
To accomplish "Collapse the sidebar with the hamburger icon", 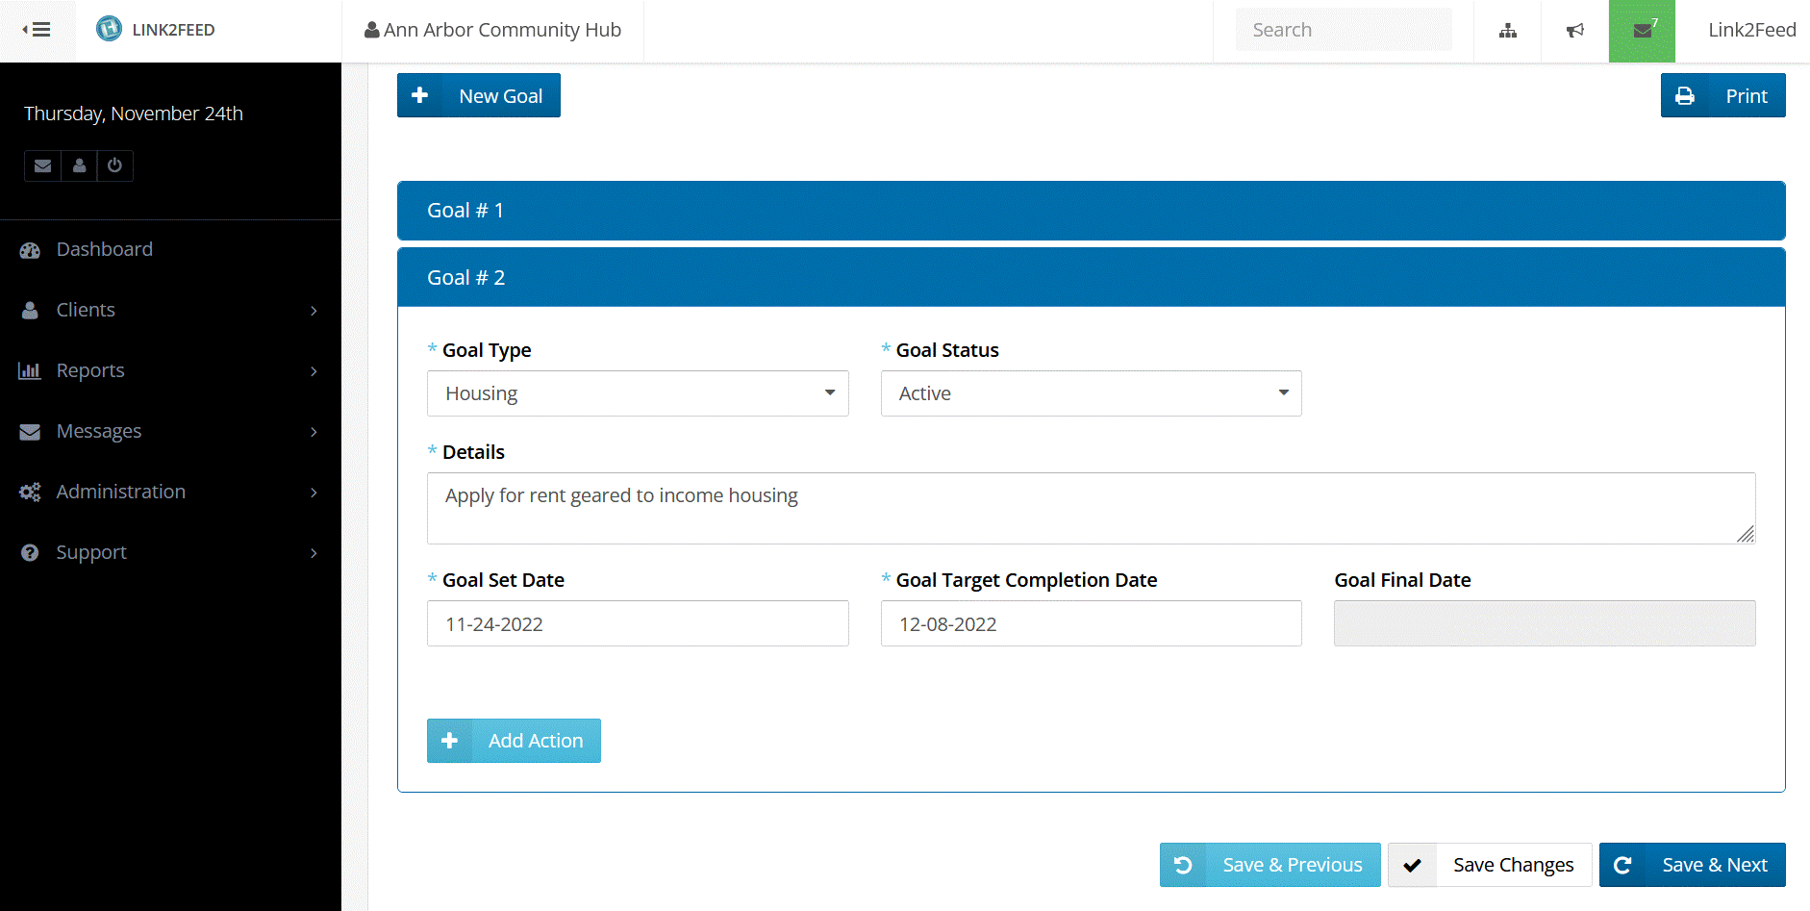I will point(38,29).
